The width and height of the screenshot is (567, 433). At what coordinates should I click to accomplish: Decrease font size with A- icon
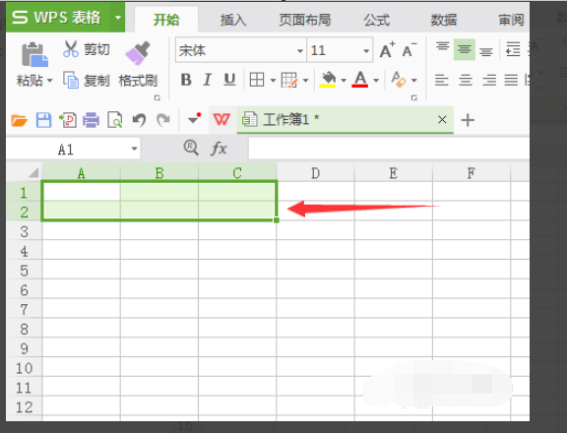tap(409, 50)
